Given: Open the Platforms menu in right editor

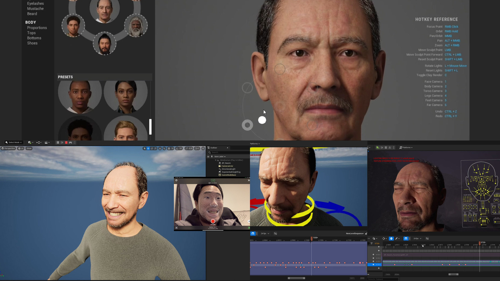Looking at the screenshot, I should (x=406, y=148).
